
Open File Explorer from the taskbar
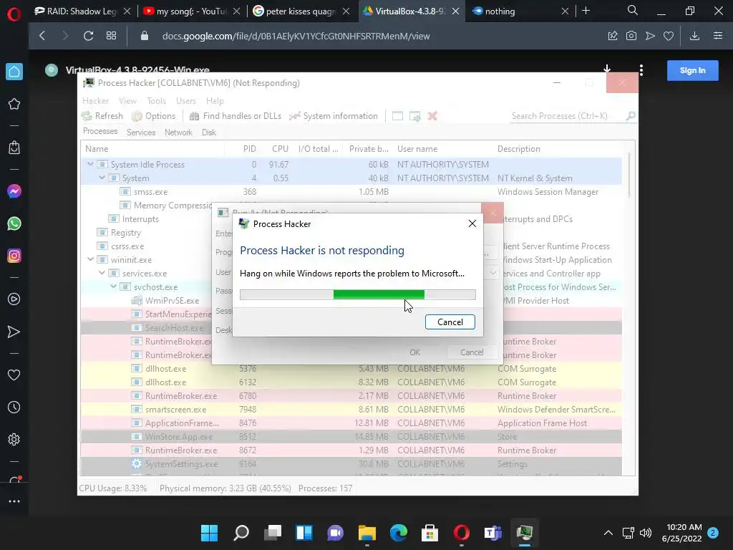367,532
